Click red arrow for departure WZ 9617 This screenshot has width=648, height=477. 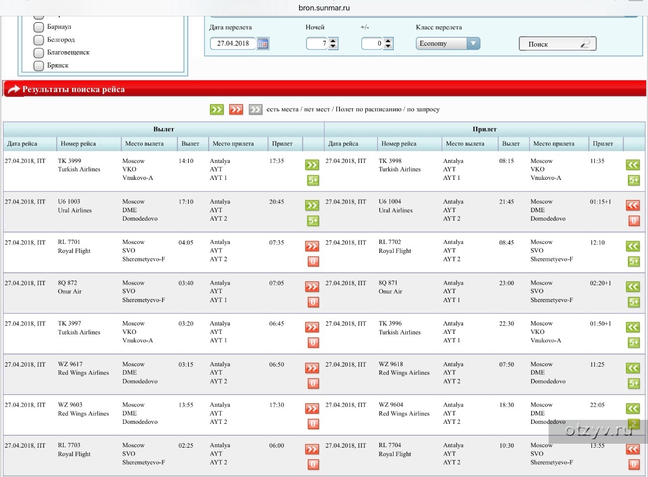(x=312, y=368)
